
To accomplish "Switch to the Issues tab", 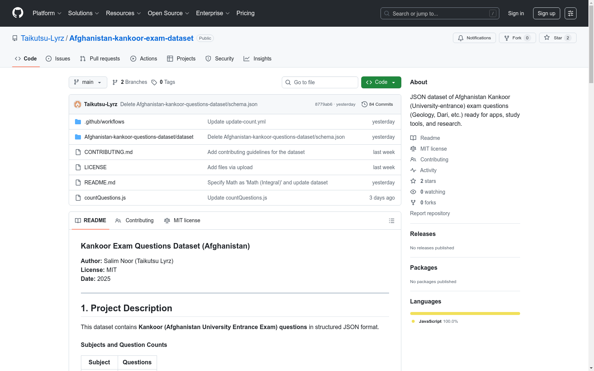I will [x=58, y=59].
